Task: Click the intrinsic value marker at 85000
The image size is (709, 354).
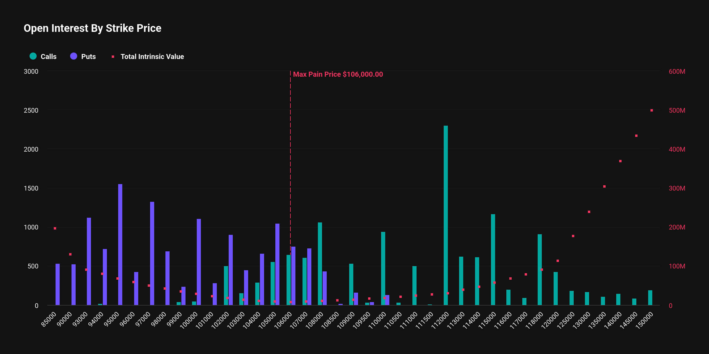Action: [x=55, y=228]
